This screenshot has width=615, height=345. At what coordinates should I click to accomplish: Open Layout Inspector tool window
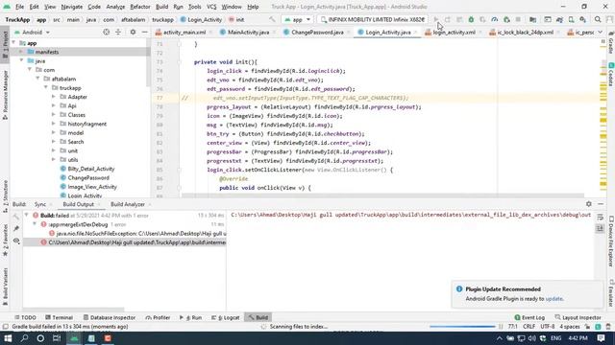click(578, 317)
